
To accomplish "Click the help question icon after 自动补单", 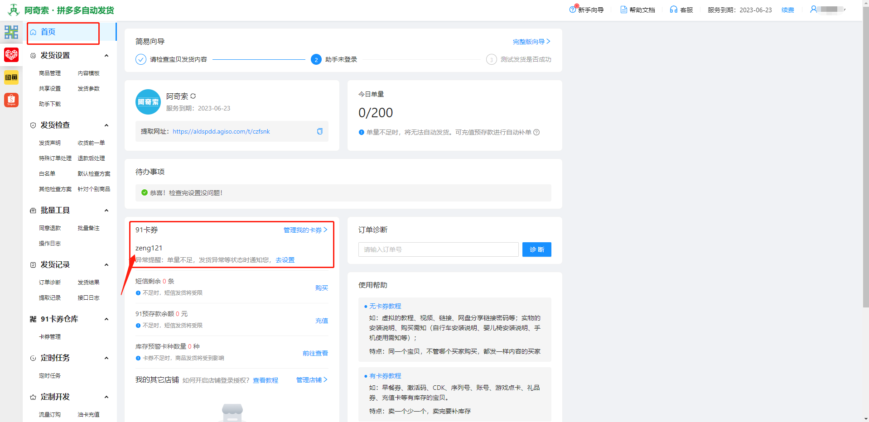I will pos(536,132).
